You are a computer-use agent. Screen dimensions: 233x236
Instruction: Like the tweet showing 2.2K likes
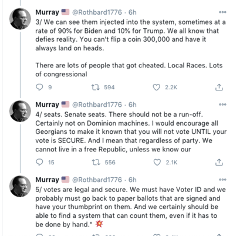(x=156, y=87)
